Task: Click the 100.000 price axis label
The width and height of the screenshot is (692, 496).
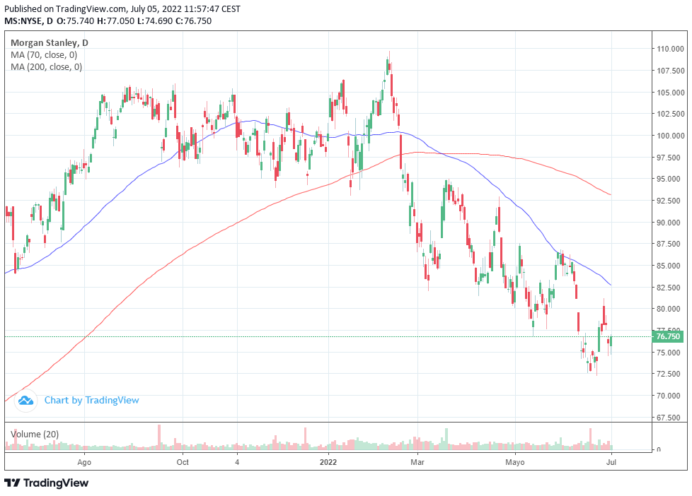Action: coord(670,136)
